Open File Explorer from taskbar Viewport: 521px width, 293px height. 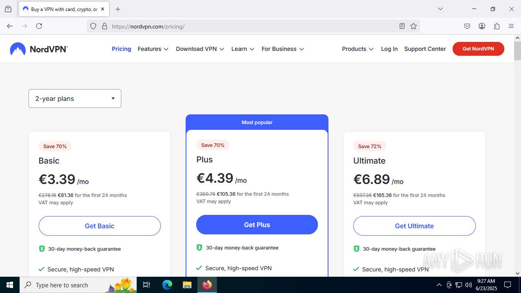click(187, 285)
